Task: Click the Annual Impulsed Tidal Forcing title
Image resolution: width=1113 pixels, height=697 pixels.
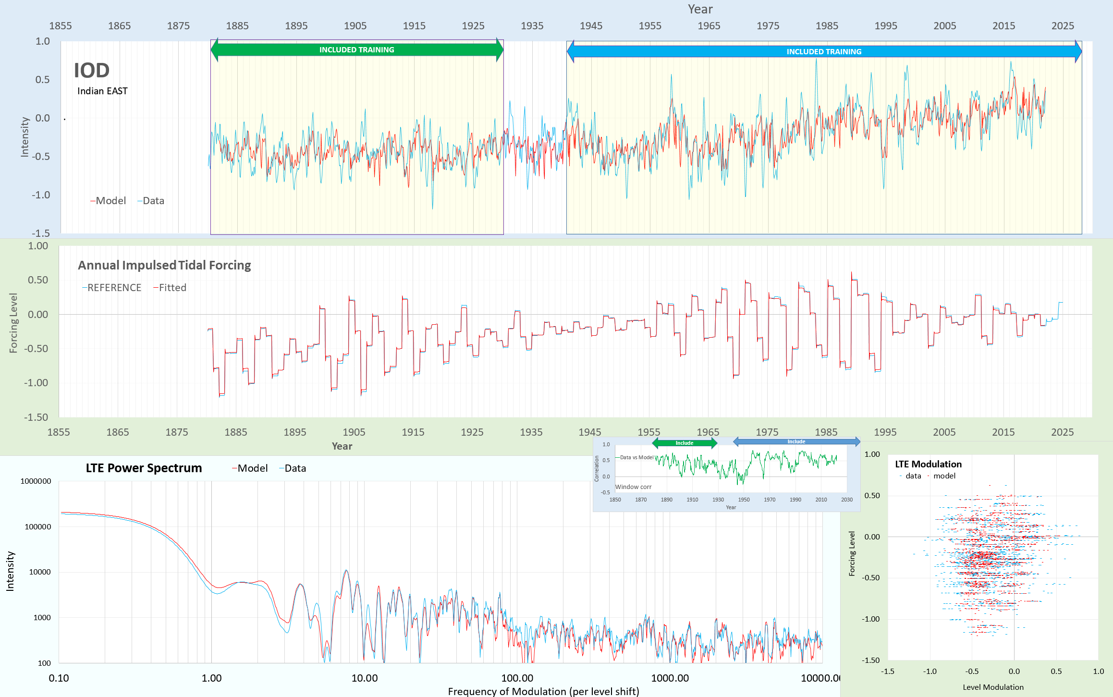Action: [x=164, y=265]
